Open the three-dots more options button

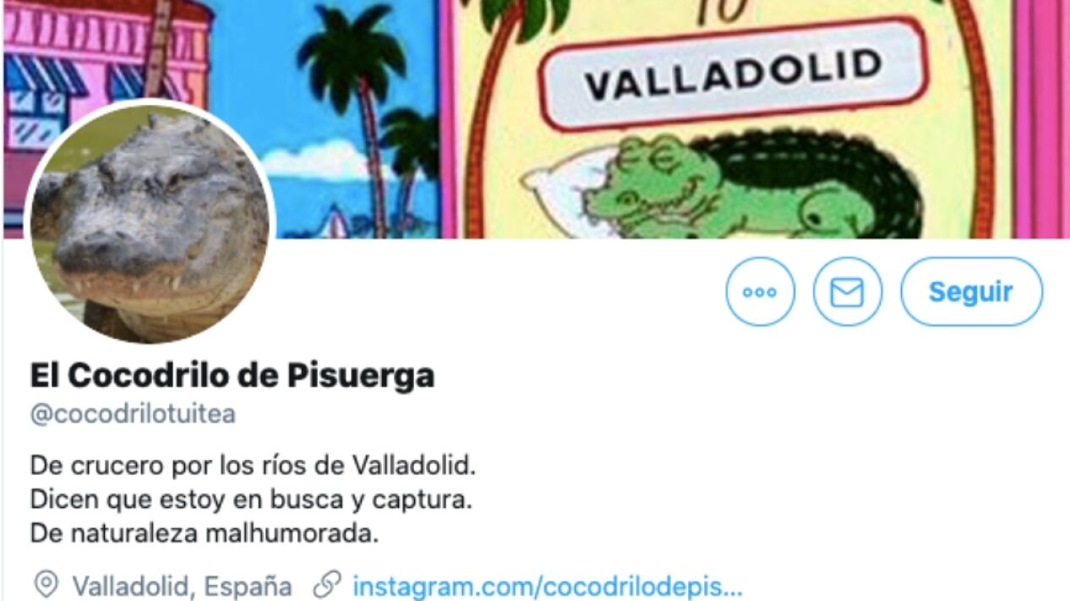click(760, 292)
